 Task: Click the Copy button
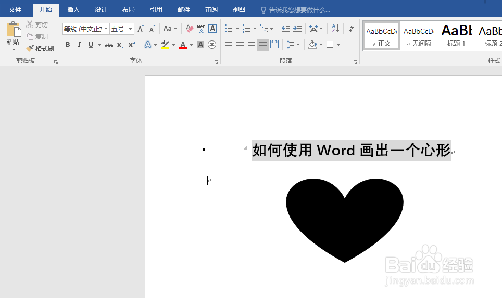click(x=37, y=36)
